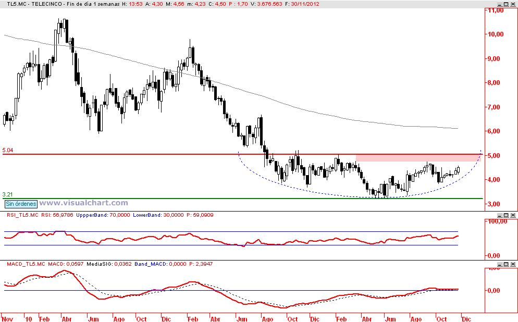The height and width of the screenshot is (322, 518).
Task: Click the 'MACD_TL5.MC' indicator name
Action: point(26,264)
